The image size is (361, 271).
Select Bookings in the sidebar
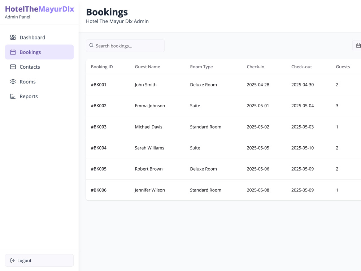[39, 52]
